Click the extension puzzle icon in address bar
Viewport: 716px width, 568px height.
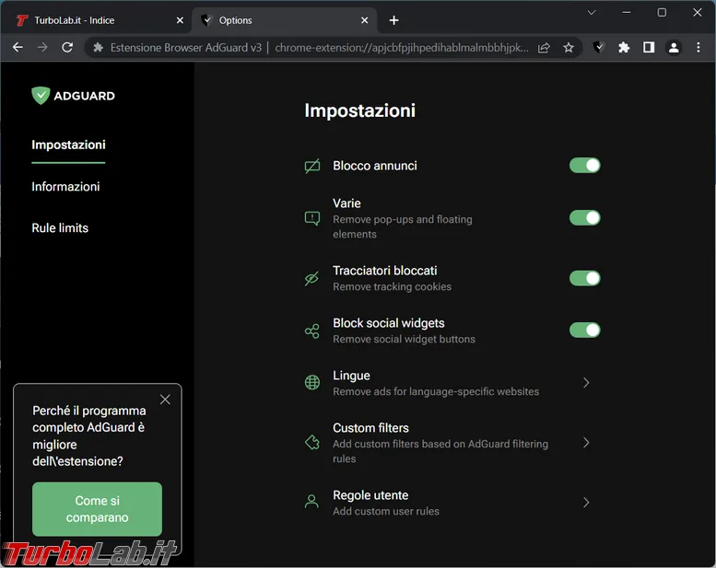point(98,48)
